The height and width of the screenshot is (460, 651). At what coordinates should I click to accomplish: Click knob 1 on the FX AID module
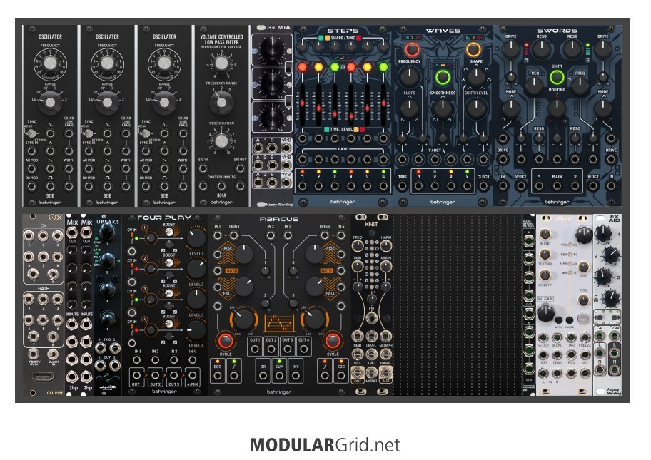603,234
